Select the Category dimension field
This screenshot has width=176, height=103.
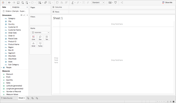(12, 18)
